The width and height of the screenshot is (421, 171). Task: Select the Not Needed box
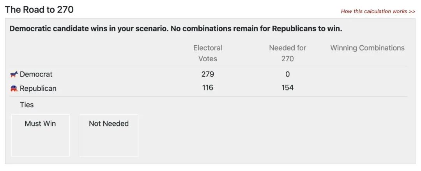pos(109,135)
